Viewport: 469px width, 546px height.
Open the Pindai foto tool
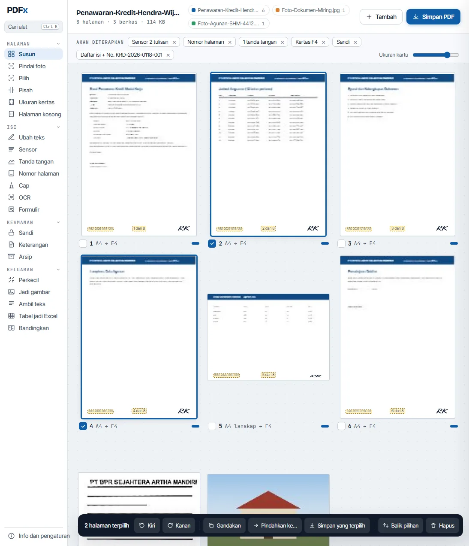33,66
